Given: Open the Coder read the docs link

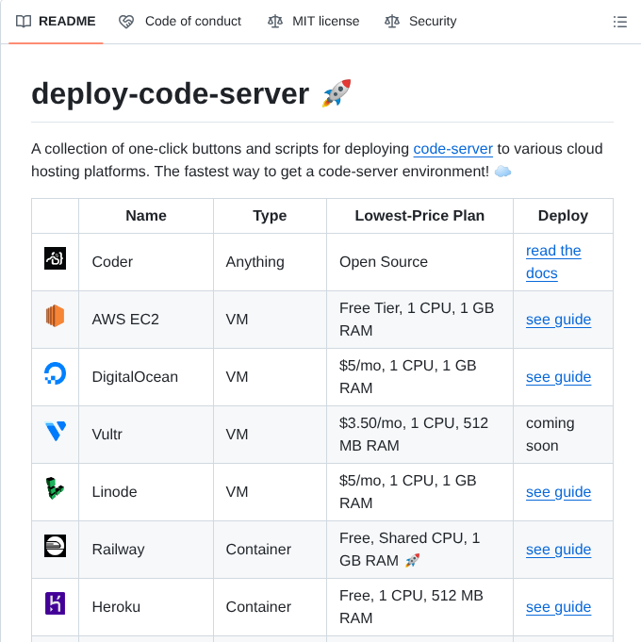Looking at the screenshot, I should pos(553,262).
